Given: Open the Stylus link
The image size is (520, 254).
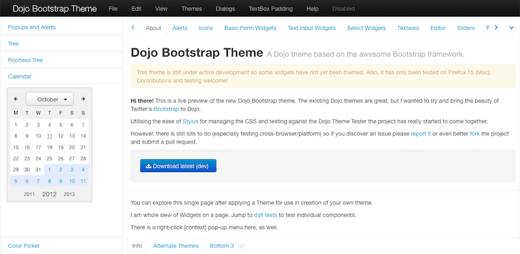Looking at the screenshot, I should coord(190,121).
